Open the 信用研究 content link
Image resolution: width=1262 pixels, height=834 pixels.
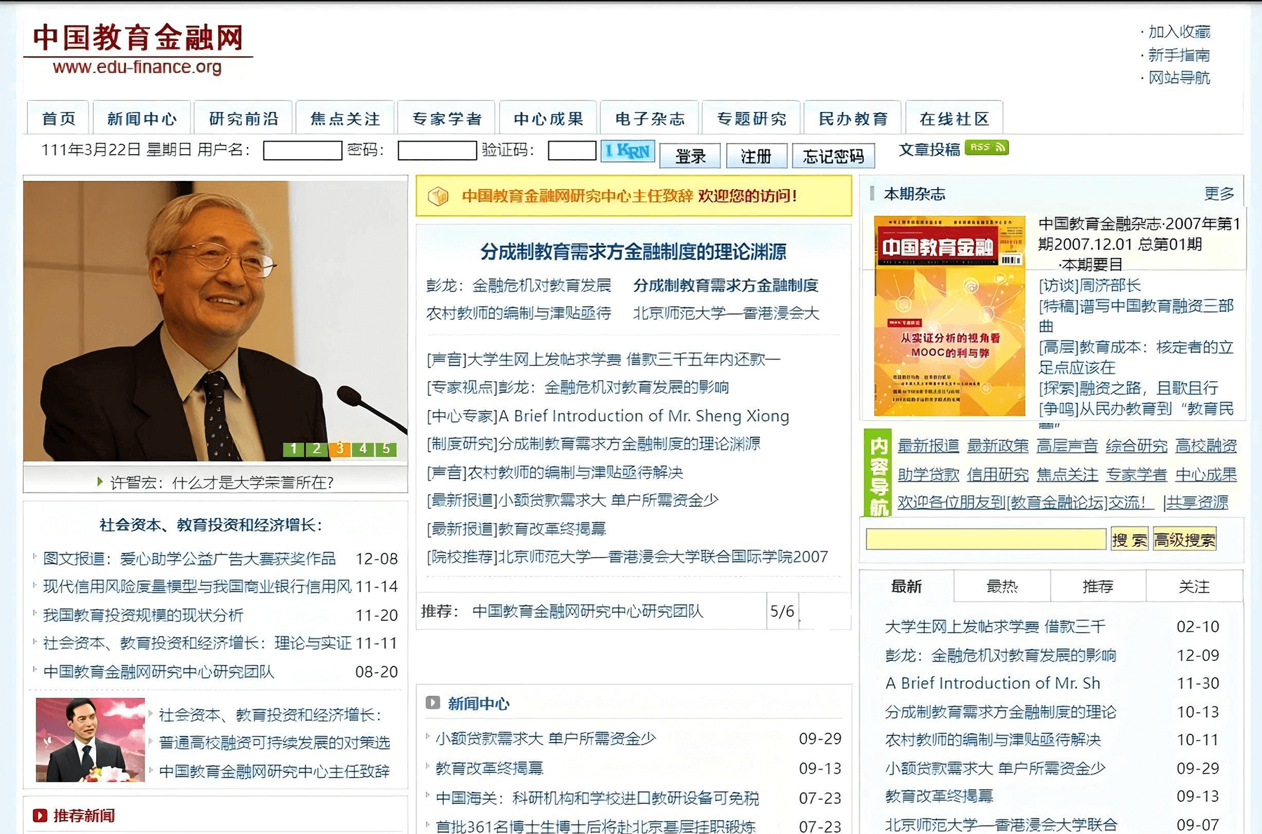(998, 474)
